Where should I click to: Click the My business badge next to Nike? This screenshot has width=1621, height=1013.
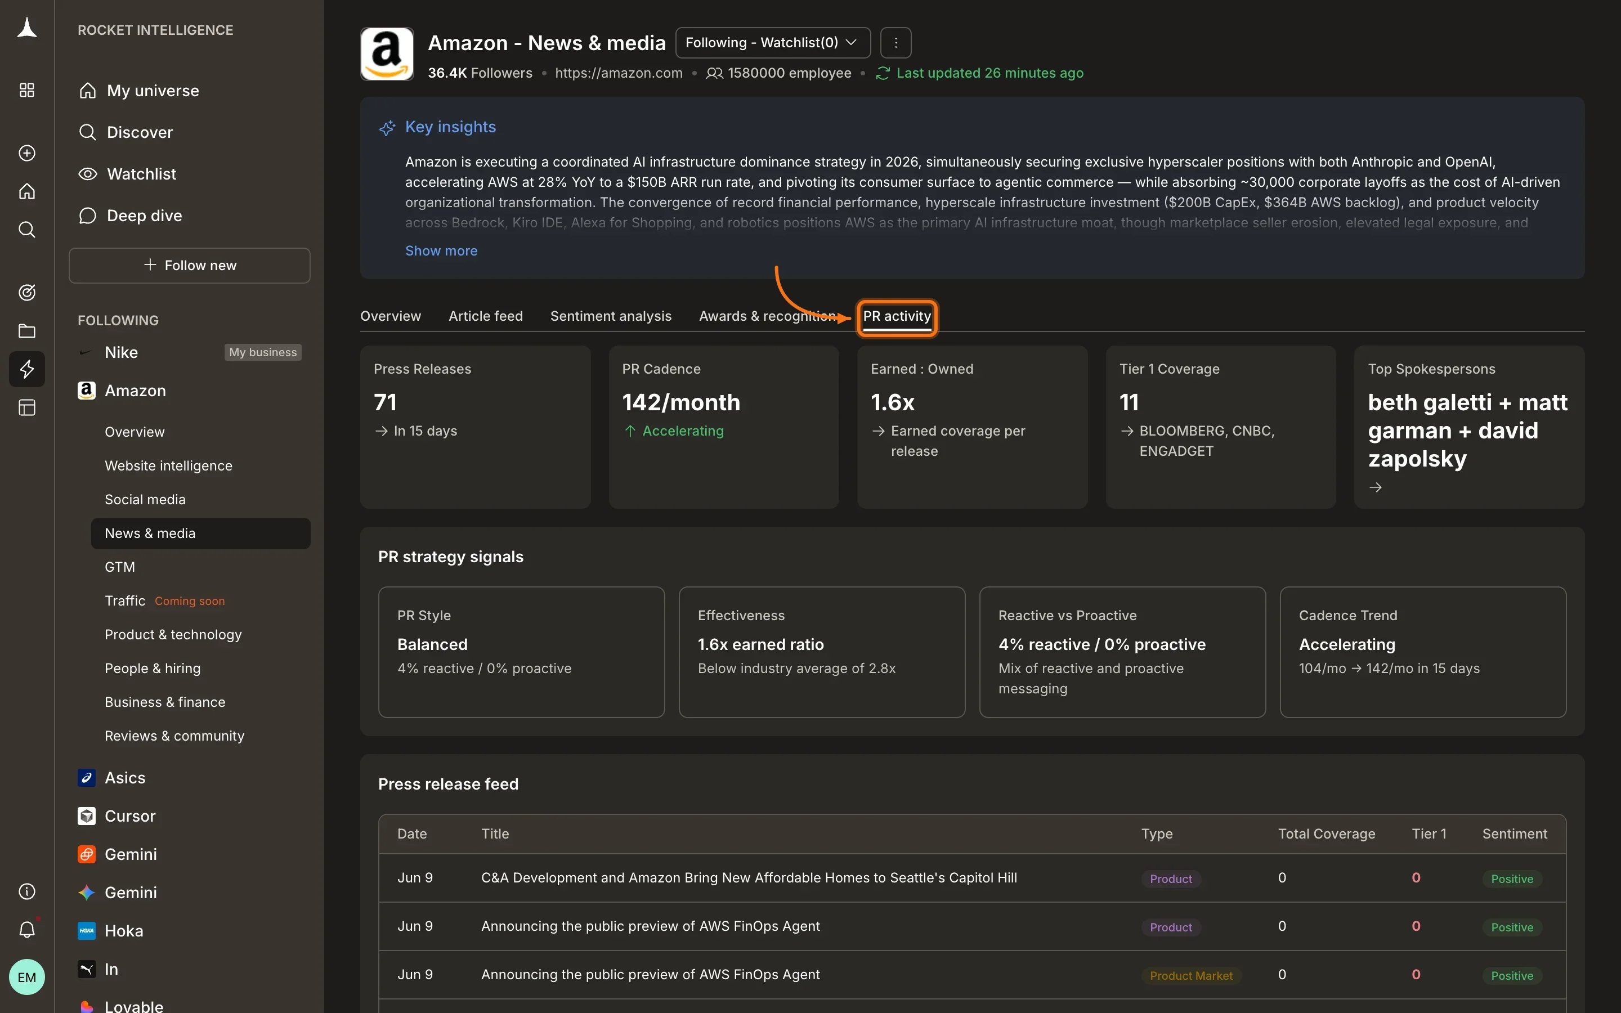(263, 352)
